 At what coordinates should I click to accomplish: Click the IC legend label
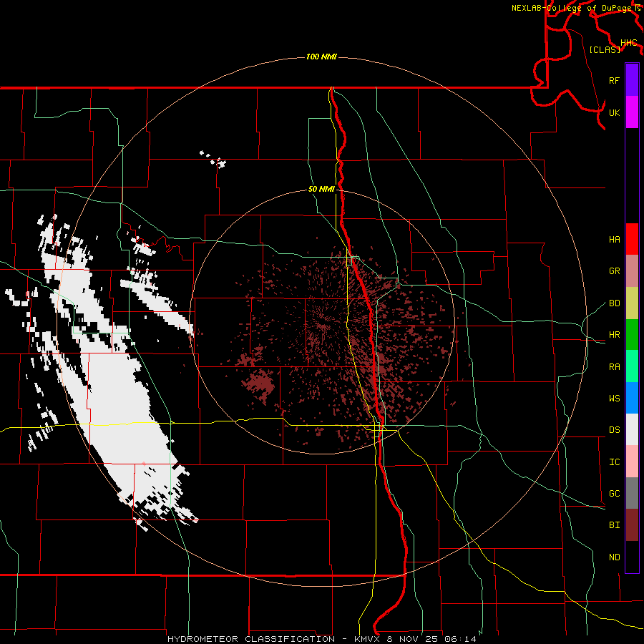click(x=615, y=462)
